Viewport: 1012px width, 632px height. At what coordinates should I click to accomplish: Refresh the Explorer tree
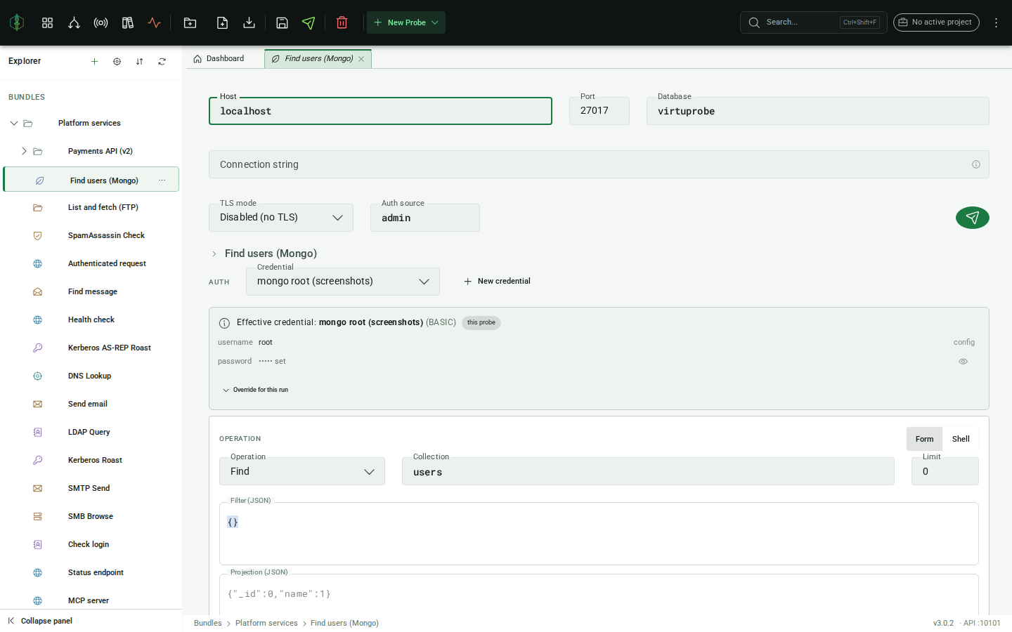click(162, 62)
